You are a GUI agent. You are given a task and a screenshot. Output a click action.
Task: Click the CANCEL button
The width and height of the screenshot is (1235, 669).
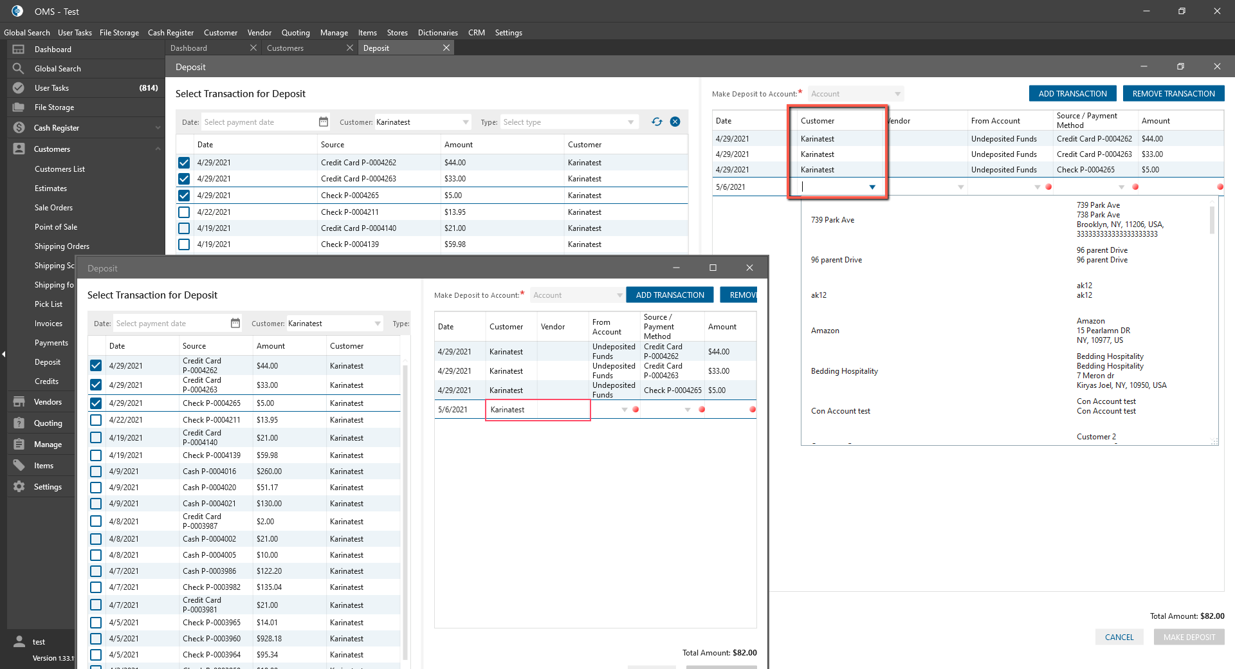(x=1119, y=637)
